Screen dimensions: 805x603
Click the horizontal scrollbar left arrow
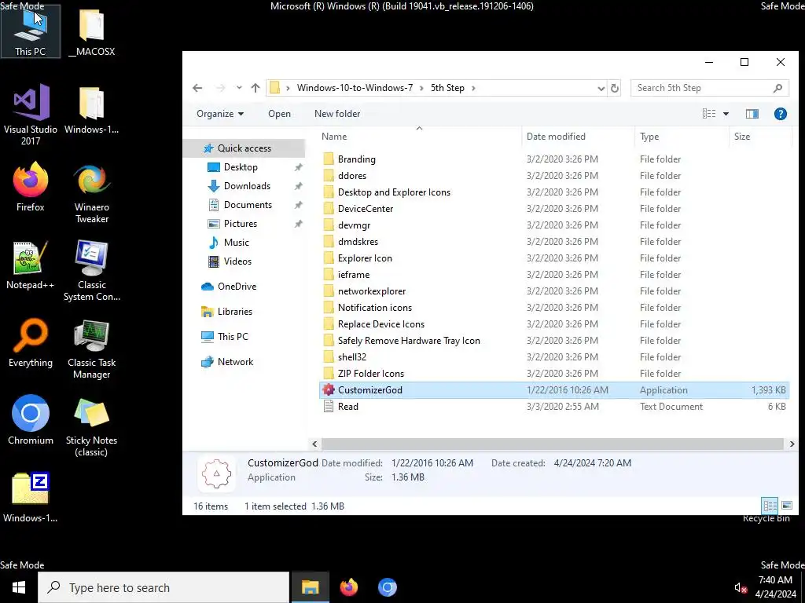pos(314,444)
